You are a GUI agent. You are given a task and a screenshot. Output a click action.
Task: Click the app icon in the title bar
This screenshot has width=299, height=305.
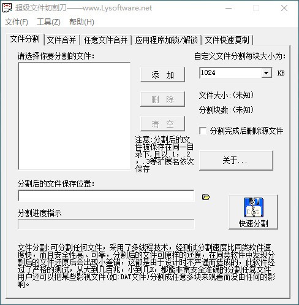[7, 8]
